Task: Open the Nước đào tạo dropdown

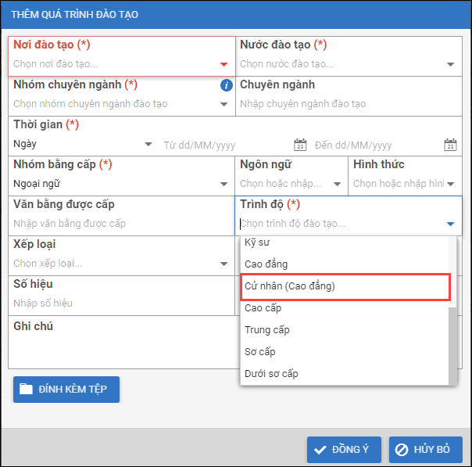Action: (450, 65)
